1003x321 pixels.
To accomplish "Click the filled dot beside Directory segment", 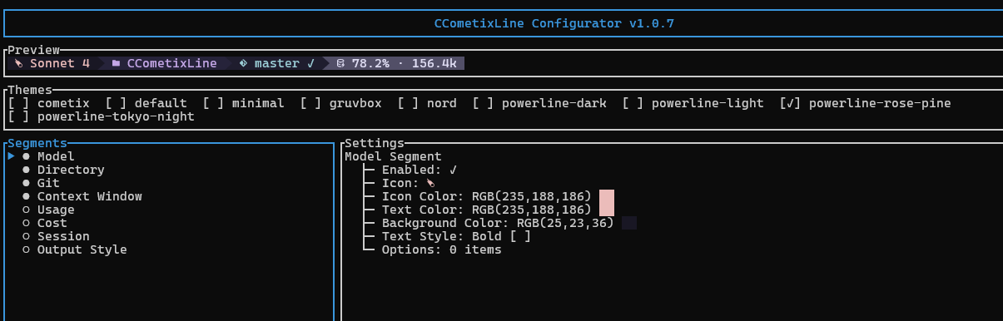I will coord(26,170).
